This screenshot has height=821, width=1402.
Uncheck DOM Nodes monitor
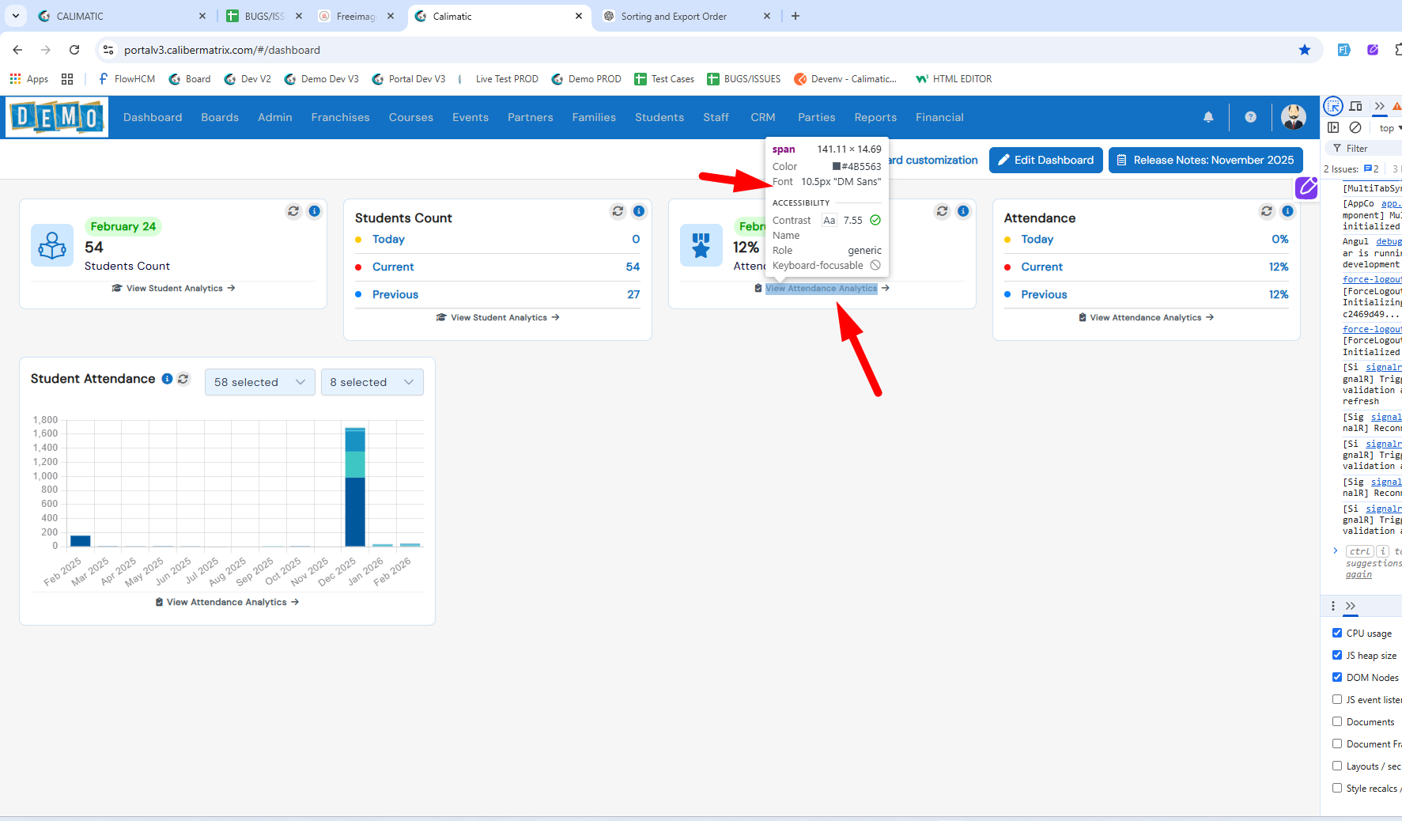tap(1337, 677)
